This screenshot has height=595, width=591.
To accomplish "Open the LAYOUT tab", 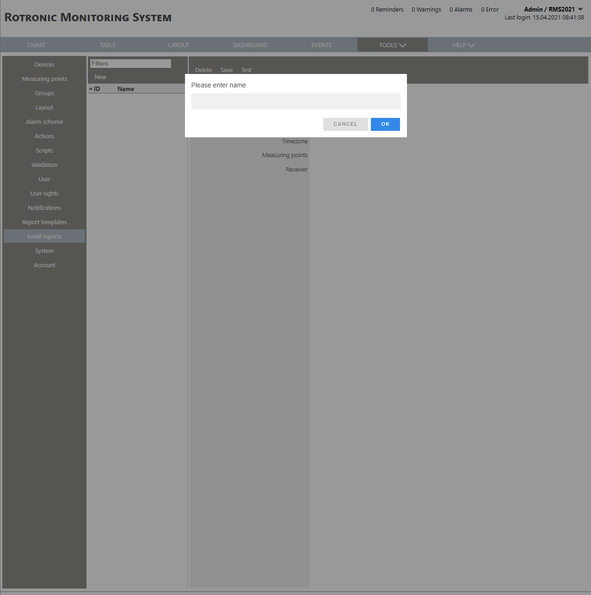I will point(179,45).
